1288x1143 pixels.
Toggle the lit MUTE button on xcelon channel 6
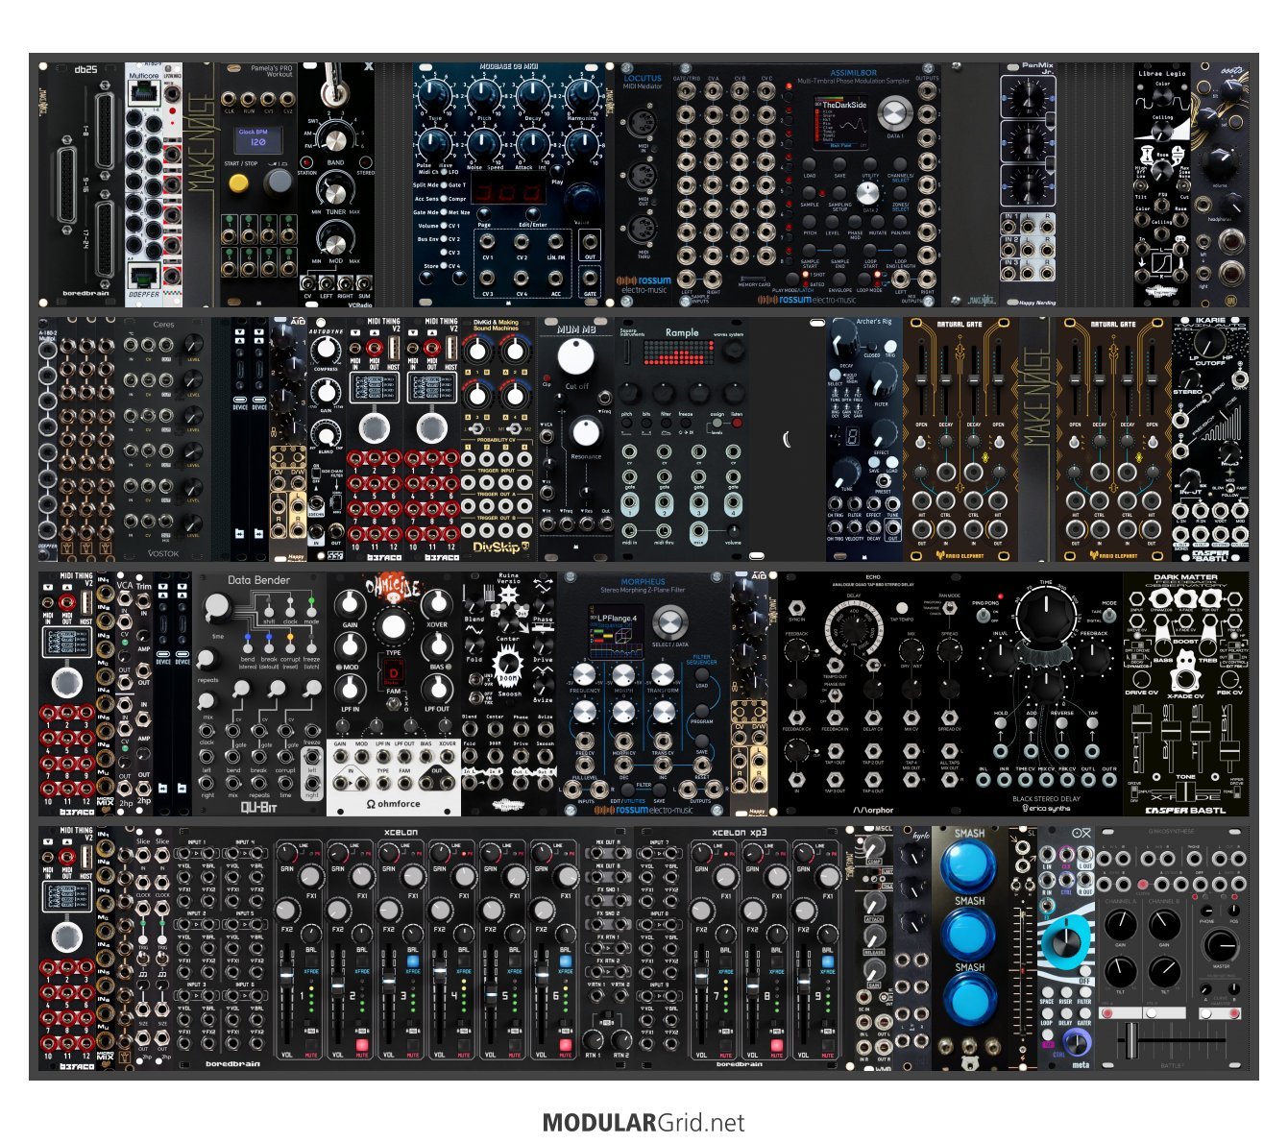[566, 1045]
